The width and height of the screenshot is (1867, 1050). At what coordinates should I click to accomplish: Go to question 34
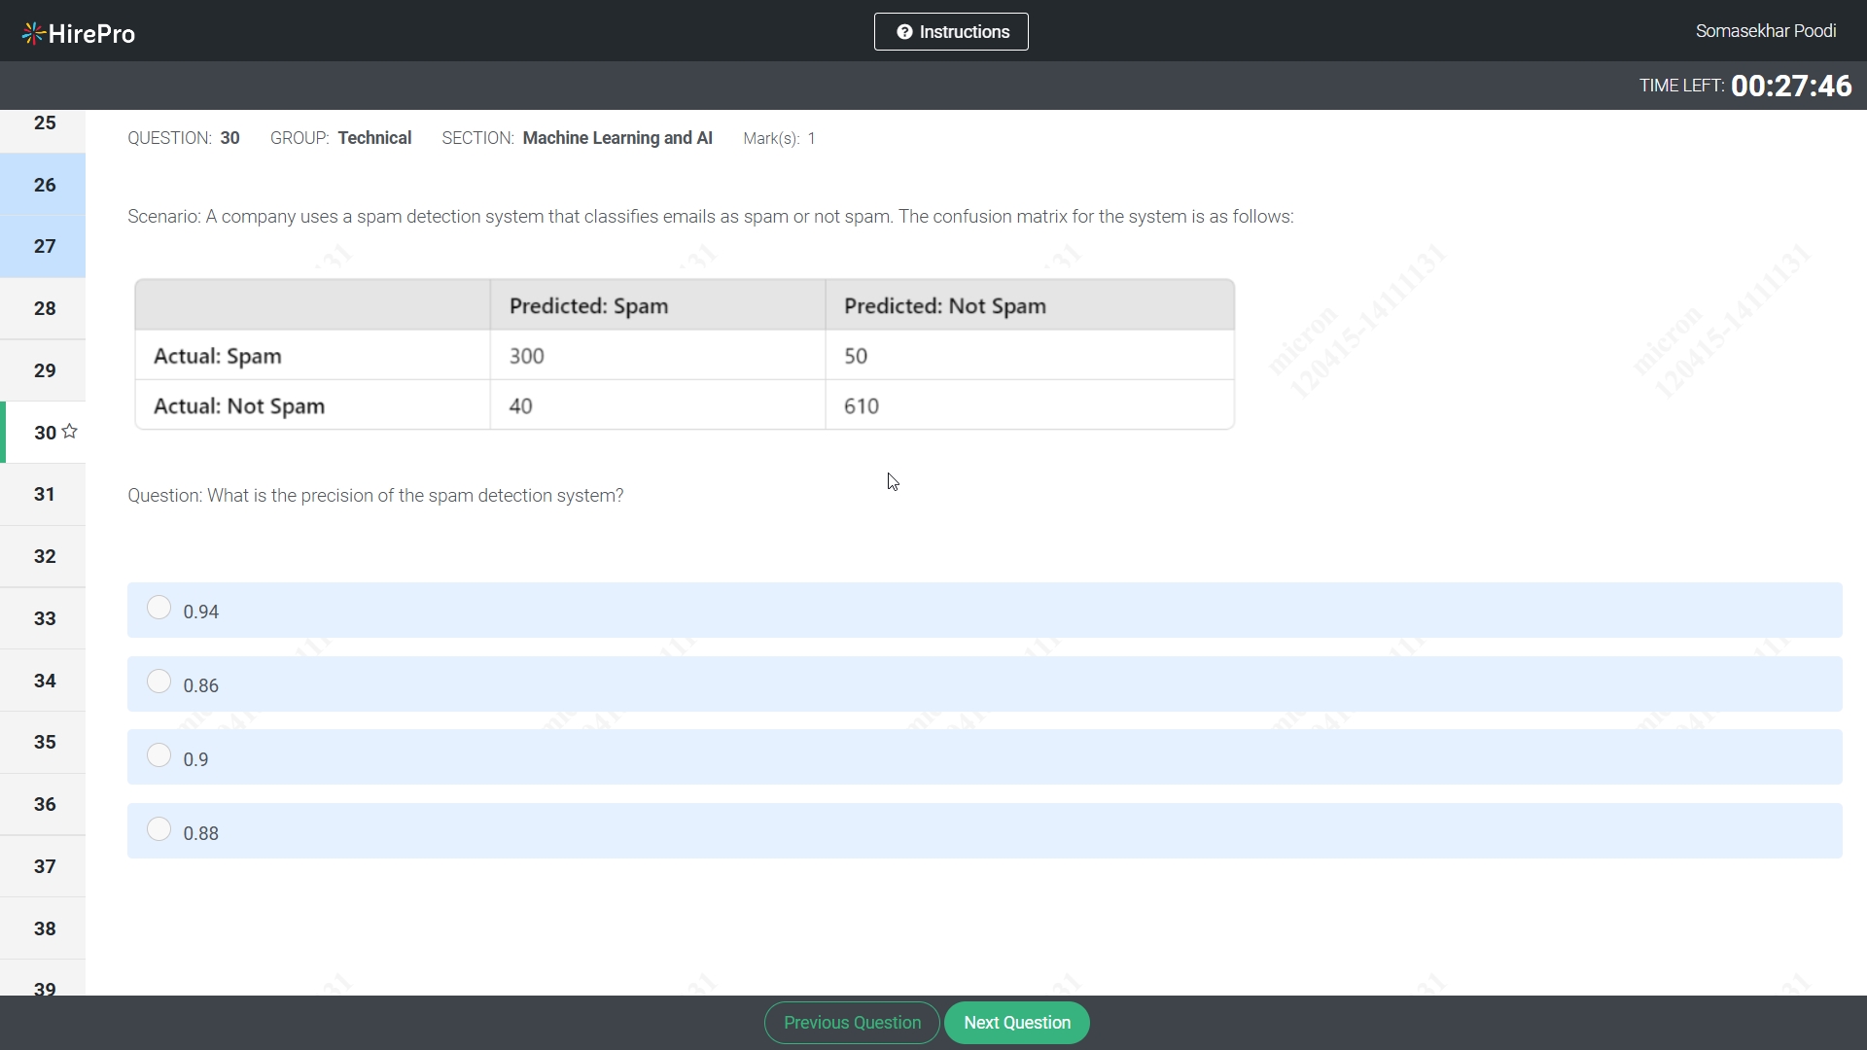tap(43, 681)
